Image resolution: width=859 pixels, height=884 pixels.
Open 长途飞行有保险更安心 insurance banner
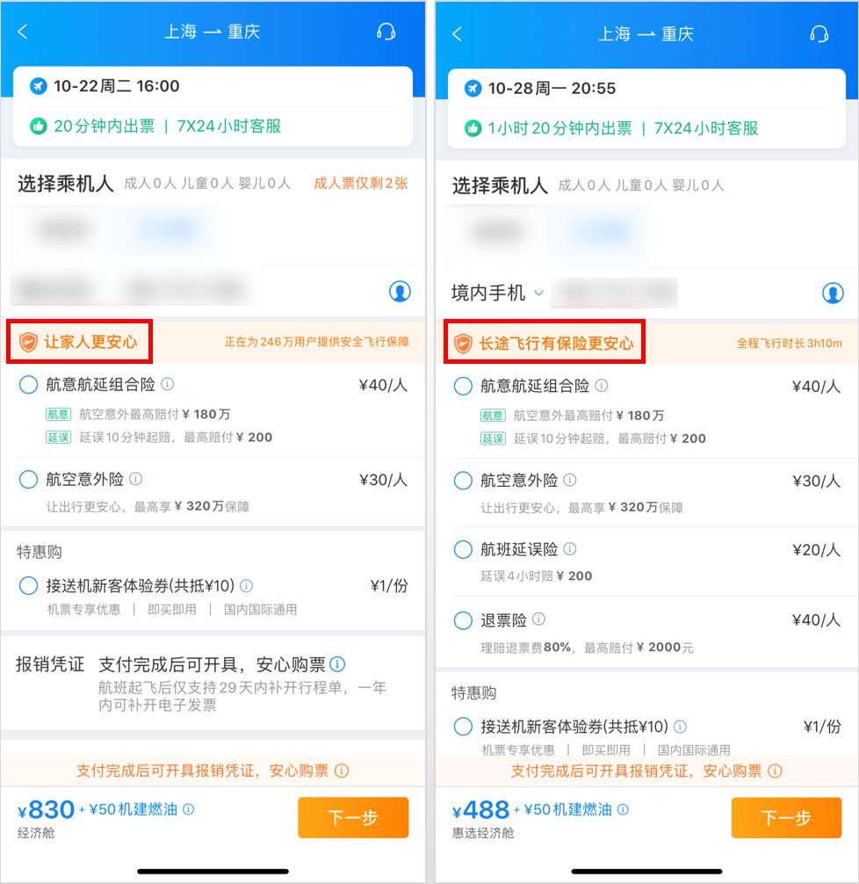point(544,343)
